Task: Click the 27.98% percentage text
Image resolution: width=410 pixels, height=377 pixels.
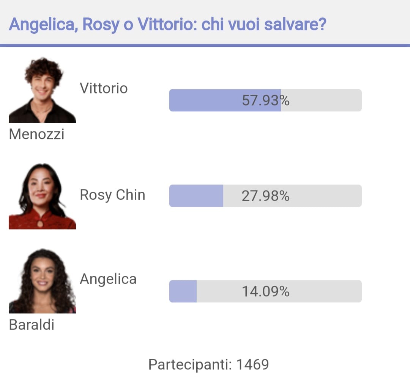Action: (x=266, y=196)
